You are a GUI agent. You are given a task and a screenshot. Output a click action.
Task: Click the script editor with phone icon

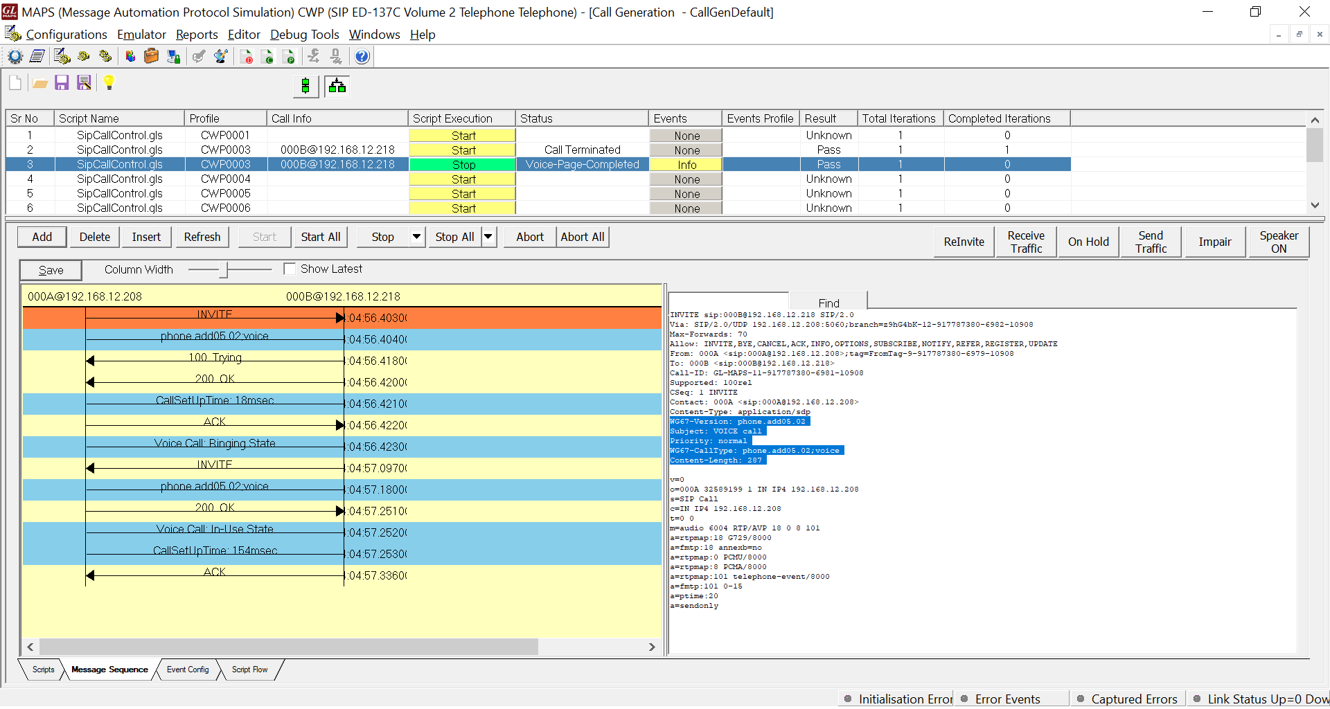point(62,57)
